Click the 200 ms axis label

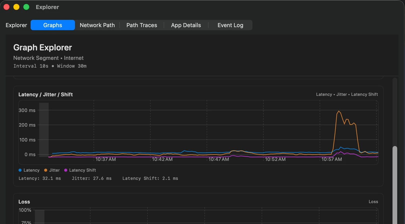27,125
